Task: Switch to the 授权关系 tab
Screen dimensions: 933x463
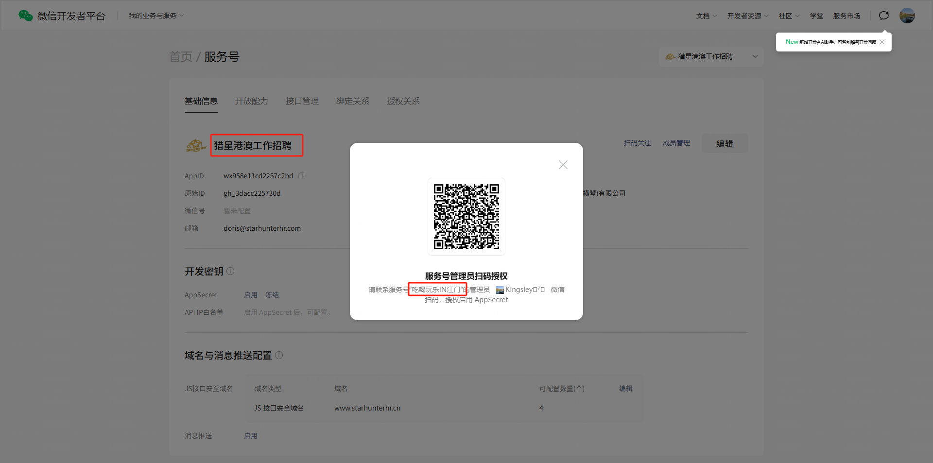Action: coord(403,101)
